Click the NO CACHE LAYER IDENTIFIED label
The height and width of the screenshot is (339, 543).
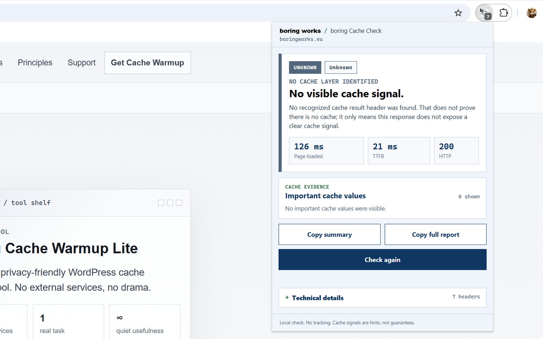click(x=333, y=81)
